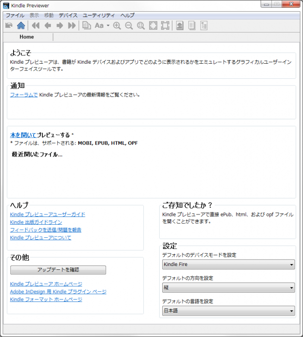Click the Kindle Previewer title bar app icon
Image resolution: width=303 pixels, height=337 pixels.
coord(6,6)
